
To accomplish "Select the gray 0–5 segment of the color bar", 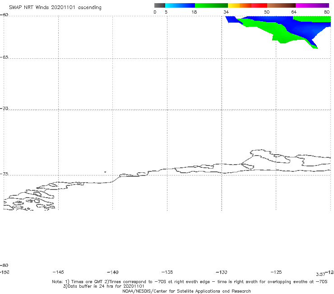I will [160, 5].
